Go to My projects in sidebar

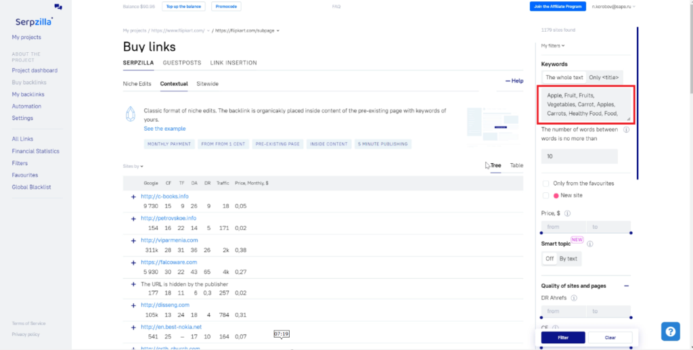coord(26,37)
